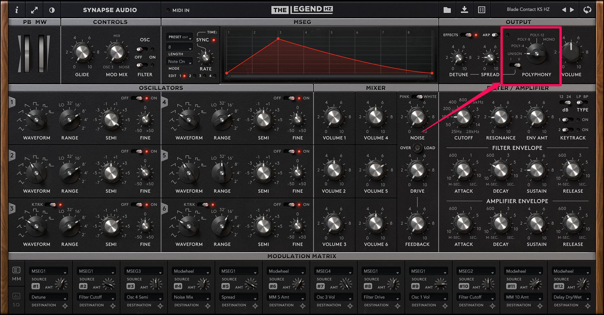Click destination target icon for slot #11
This screenshot has width=604, height=315.
coord(540,306)
